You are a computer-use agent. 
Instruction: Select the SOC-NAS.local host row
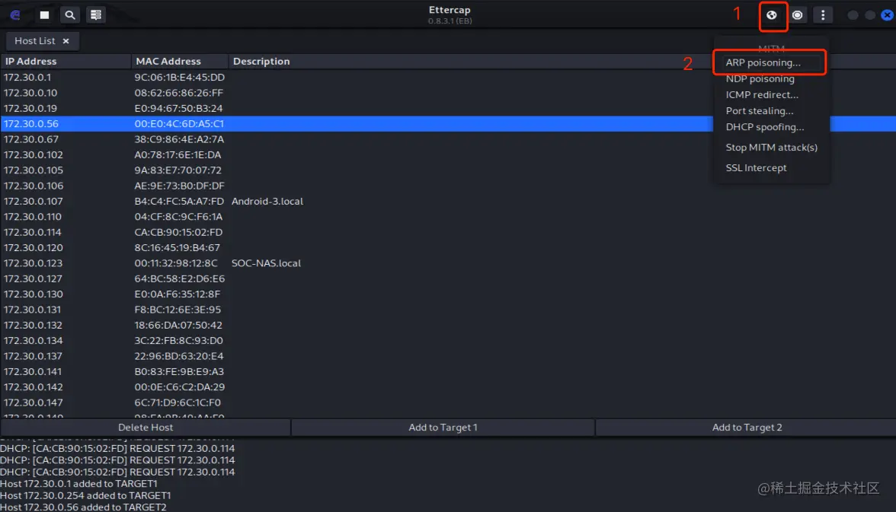point(448,263)
